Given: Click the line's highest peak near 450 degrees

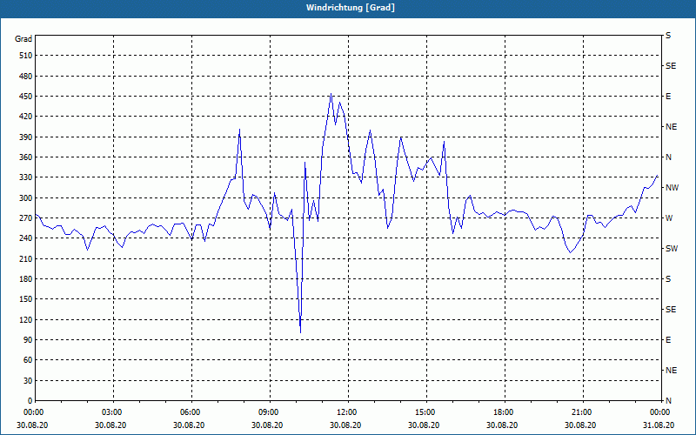Looking at the screenshot, I should click(331, 94).
